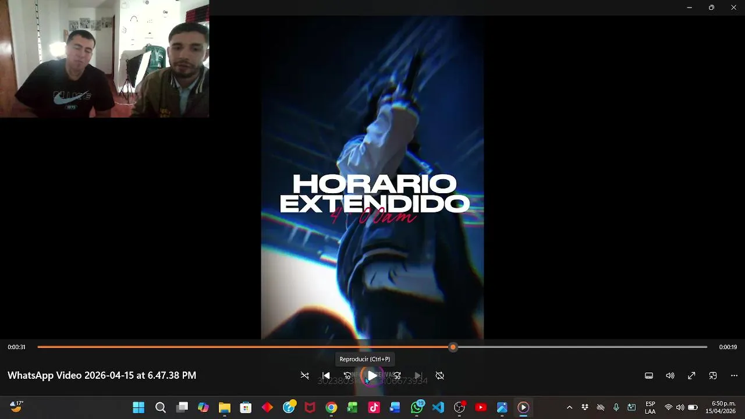745x419 pixels.
Task: Click the unplayed part of the progress bar
Action: [x=582, y=347]
